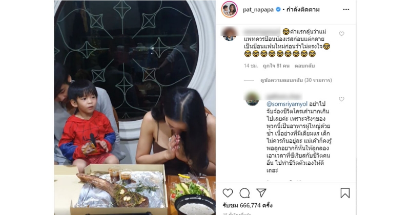Viewport: 410px width, 215px height.
Task: Save post with bookmark icon
Action: coord(345,193)
